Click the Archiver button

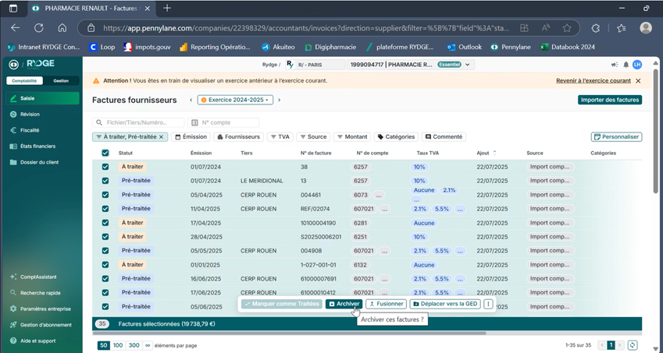click(x=344, y=304)
